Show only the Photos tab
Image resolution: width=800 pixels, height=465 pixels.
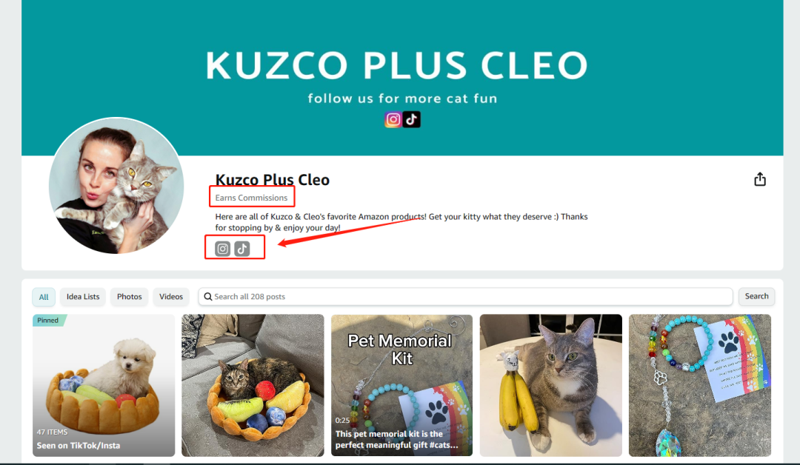130,297
